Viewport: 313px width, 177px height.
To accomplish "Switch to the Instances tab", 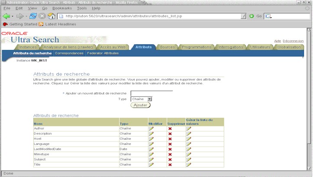I will (x=28, y=47).
